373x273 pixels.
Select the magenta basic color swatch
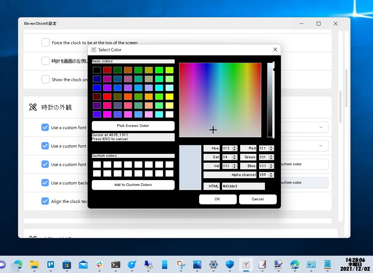coord(107,114)
